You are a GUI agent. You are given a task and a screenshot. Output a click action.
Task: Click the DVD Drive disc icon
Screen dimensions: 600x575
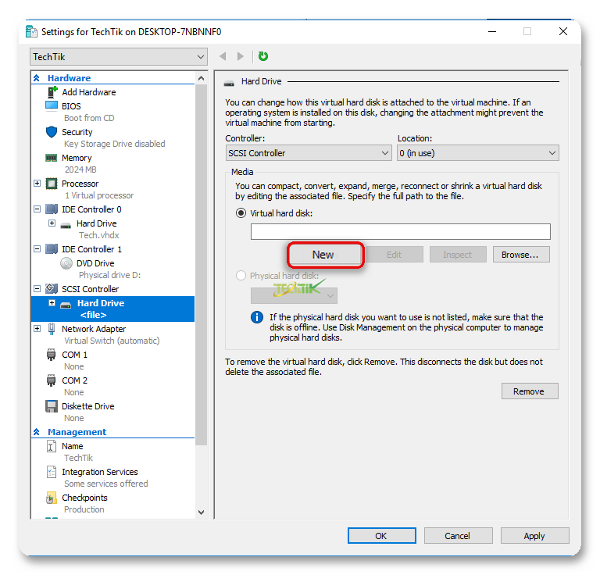click(x=66, y=263)
